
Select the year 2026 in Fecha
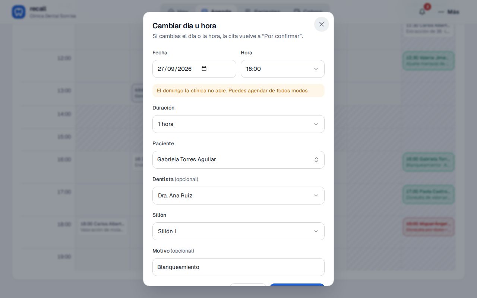184,69
